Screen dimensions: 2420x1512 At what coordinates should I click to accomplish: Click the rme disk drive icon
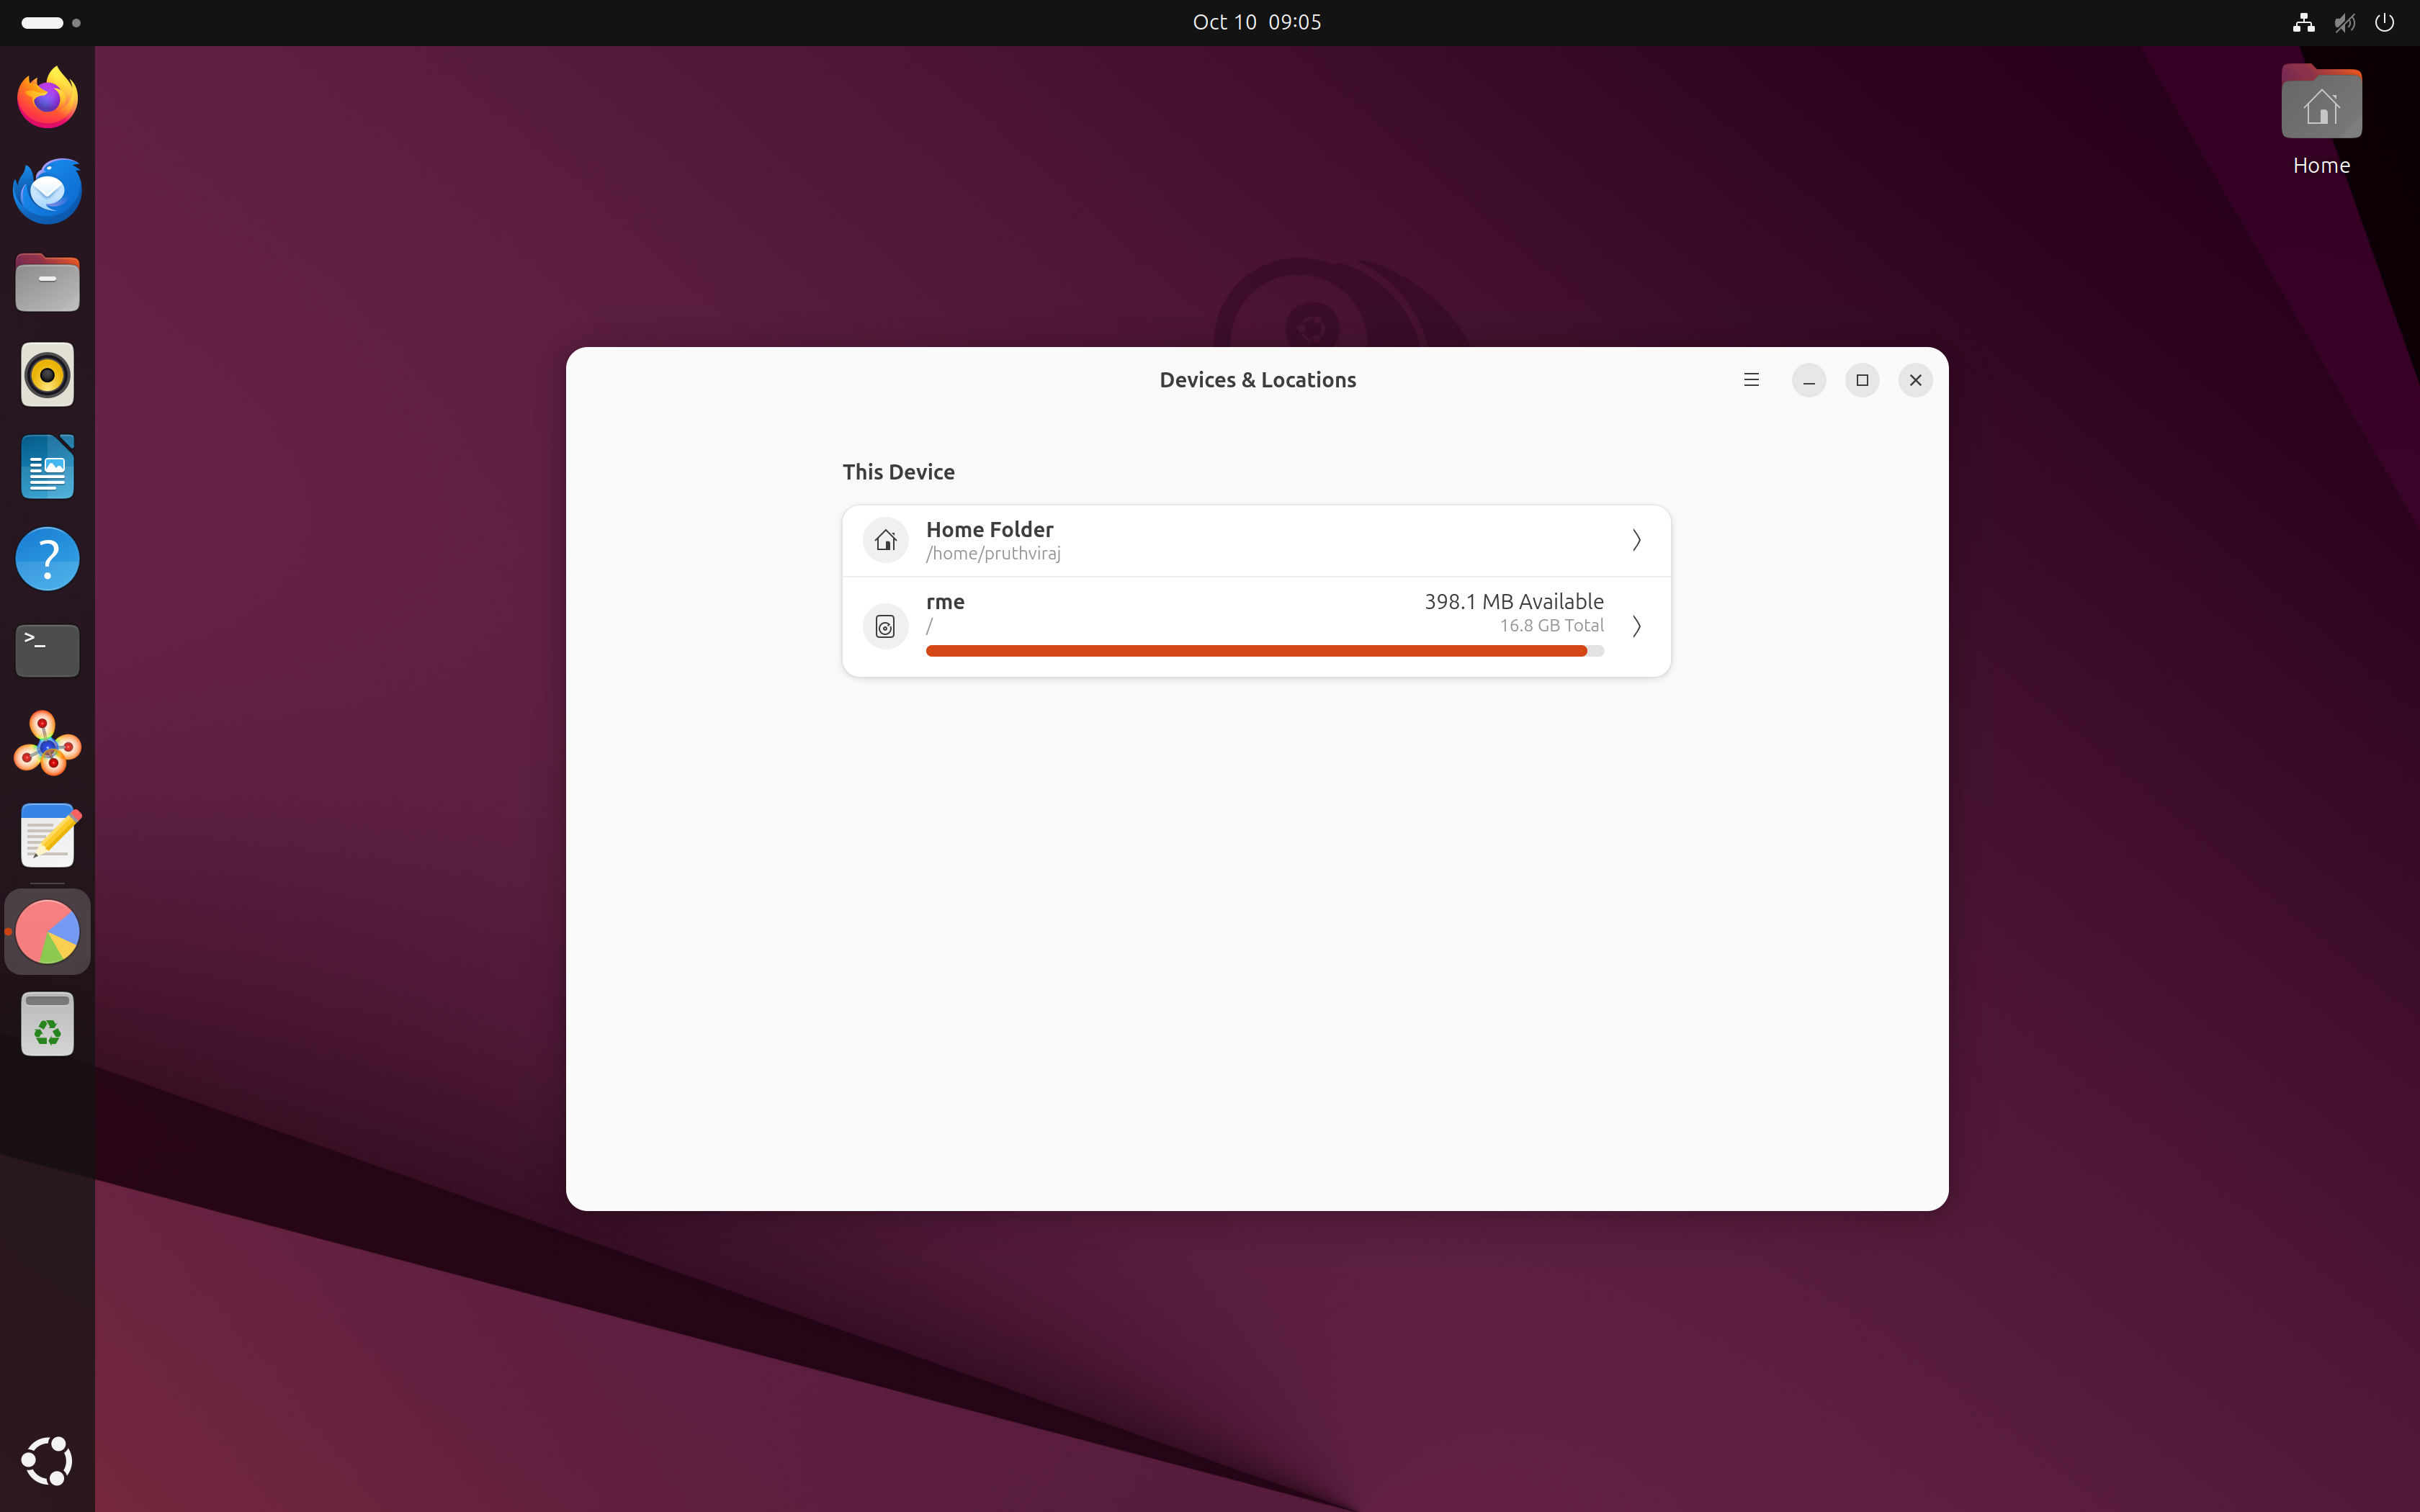coord(885,627)
